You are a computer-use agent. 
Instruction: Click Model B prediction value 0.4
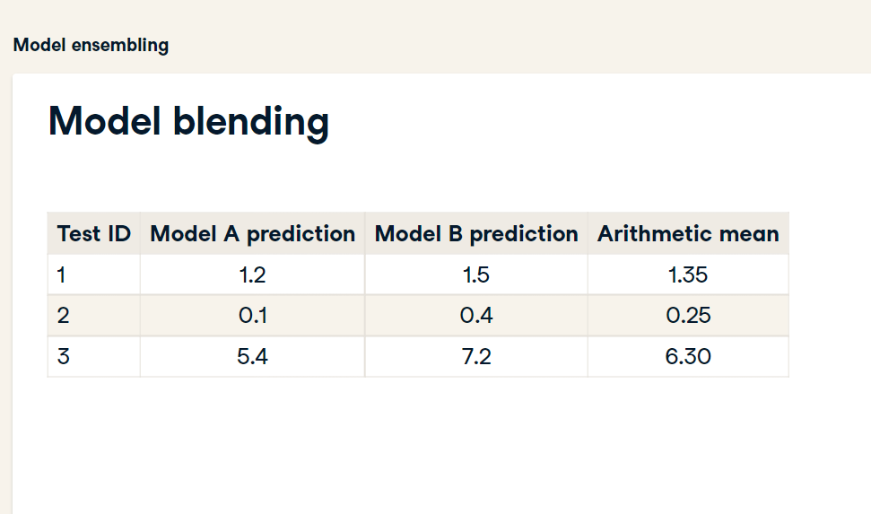click(x=476, y=315)
